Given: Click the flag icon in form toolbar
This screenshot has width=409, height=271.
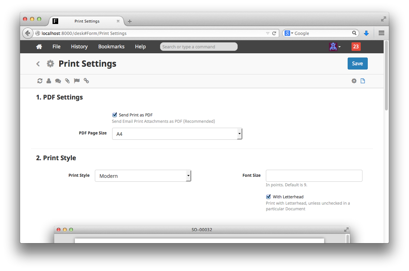Looking at the screenshot, I should point(77,81).
